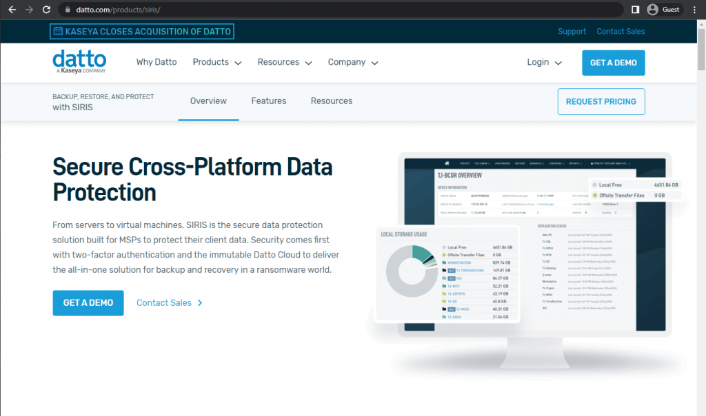The image size is (706, 416).
Task: Click the page vertical scrollbar
Action: (701, 50)
